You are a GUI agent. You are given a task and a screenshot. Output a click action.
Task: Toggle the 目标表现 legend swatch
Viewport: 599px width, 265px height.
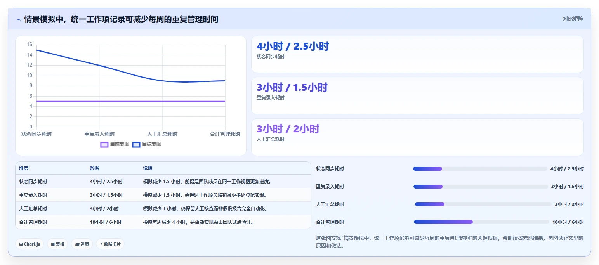tap(136, 144)
